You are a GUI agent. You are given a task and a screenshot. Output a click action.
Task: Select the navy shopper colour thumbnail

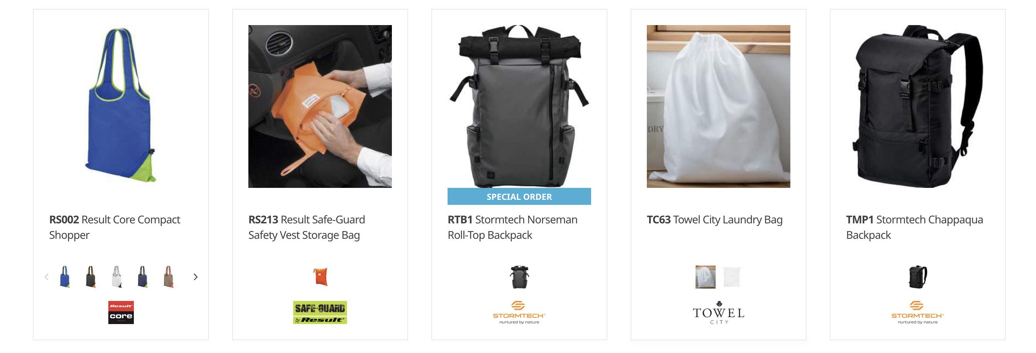pyautogui.click(x=143, y=276)
